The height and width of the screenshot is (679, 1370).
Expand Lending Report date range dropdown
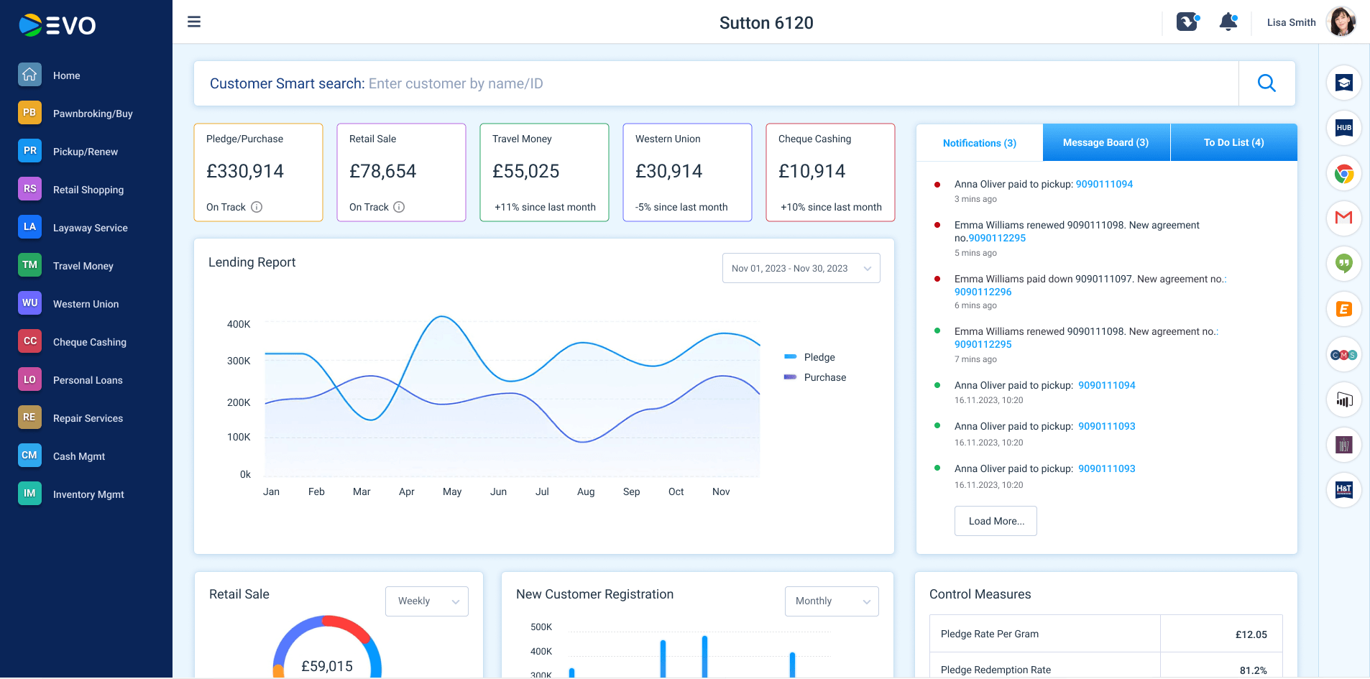pos(801,268)
